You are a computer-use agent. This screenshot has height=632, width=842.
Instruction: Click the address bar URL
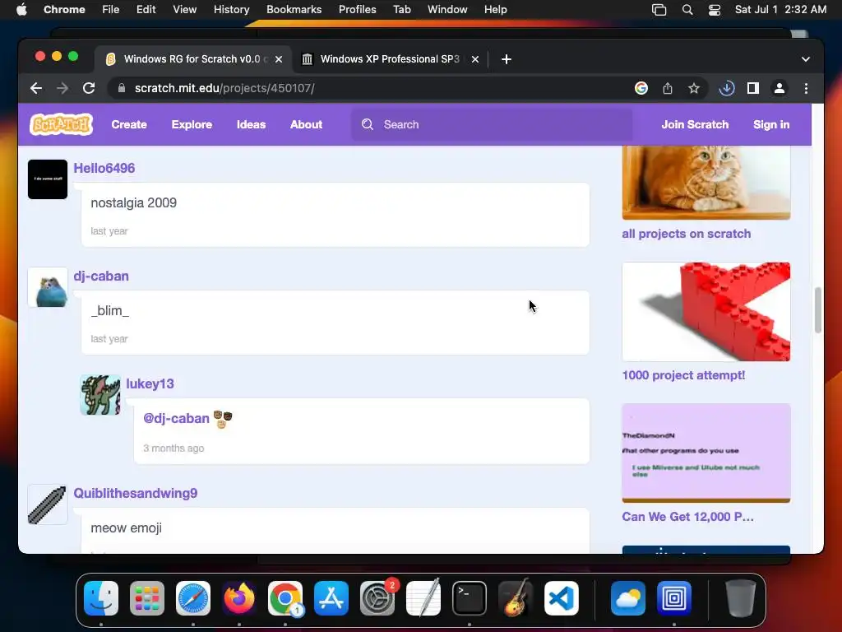[224, 88]
